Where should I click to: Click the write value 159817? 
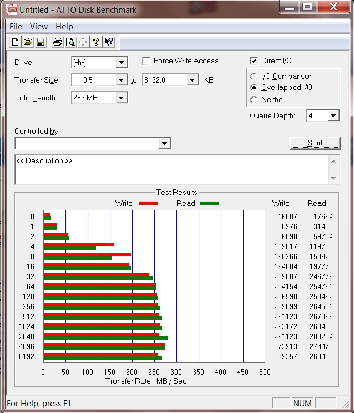286,247
